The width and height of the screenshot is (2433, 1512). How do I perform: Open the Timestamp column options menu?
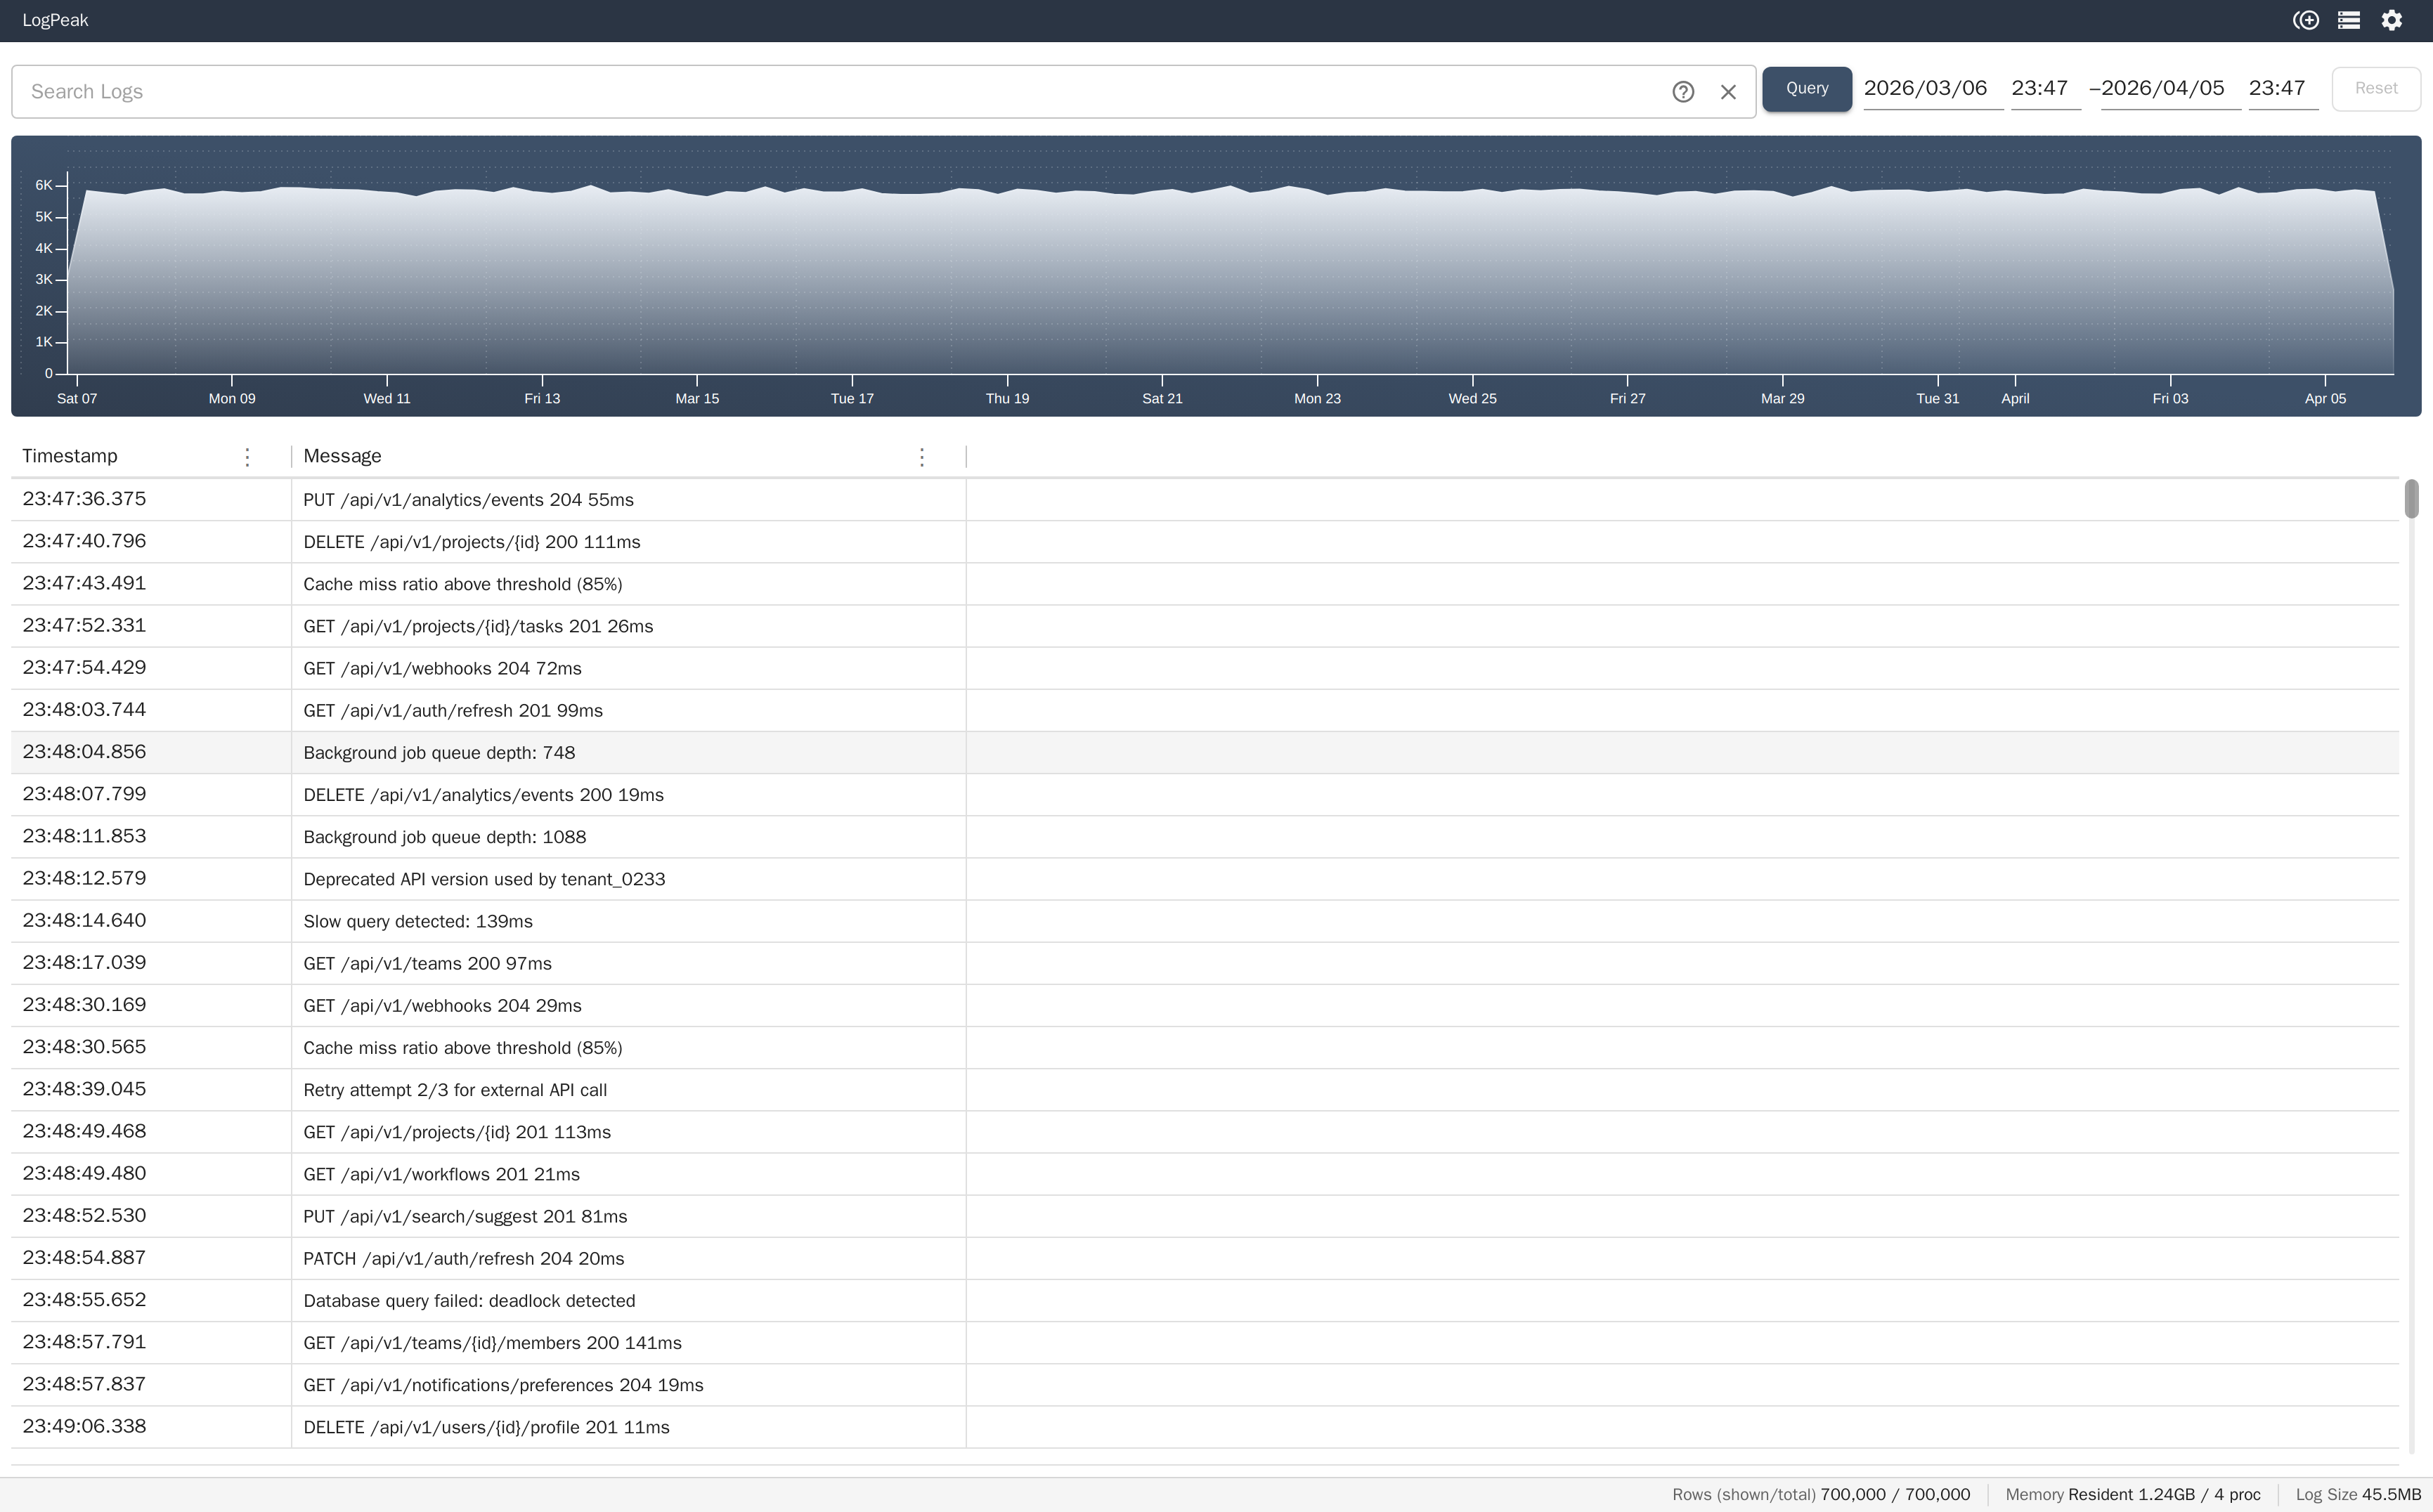click(247, 457)
